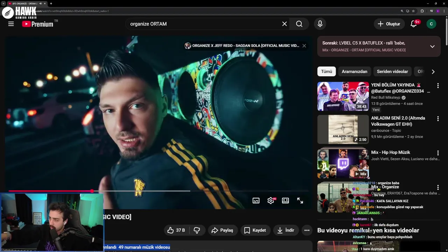This screenshot has height=252, width=448.
Task: Open more actions ellipsis below video
Action: [307, 230]
